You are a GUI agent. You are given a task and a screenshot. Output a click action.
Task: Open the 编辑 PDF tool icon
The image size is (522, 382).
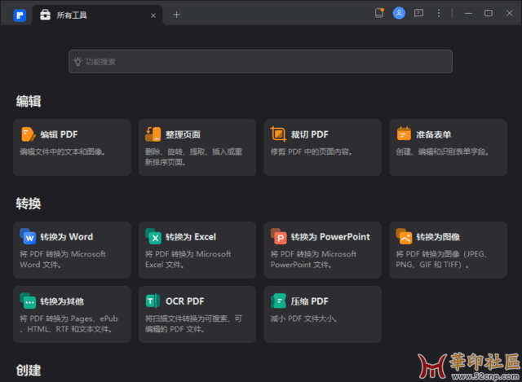[28, 134]
